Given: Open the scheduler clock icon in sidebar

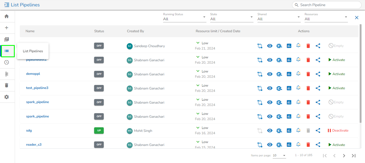Looking at the screenshot, I should (7, 62).
